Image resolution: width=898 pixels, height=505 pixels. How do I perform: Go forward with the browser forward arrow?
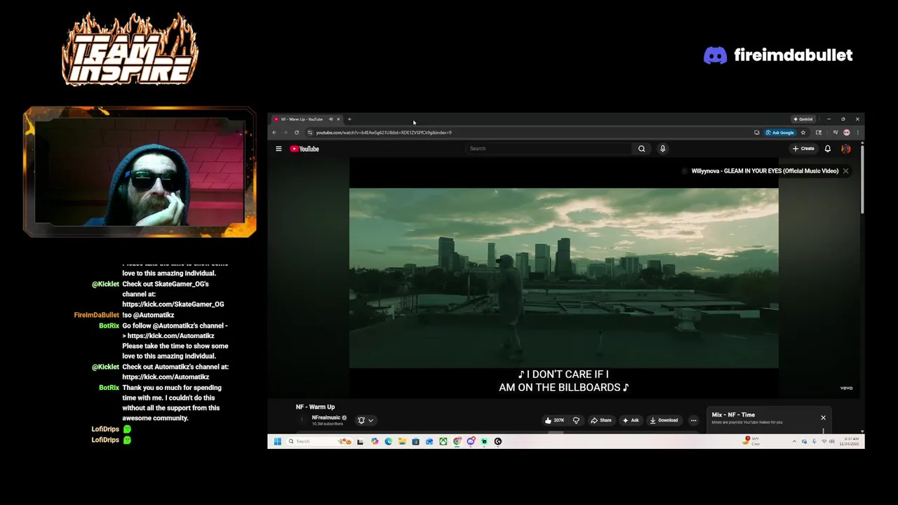[285, 133]
